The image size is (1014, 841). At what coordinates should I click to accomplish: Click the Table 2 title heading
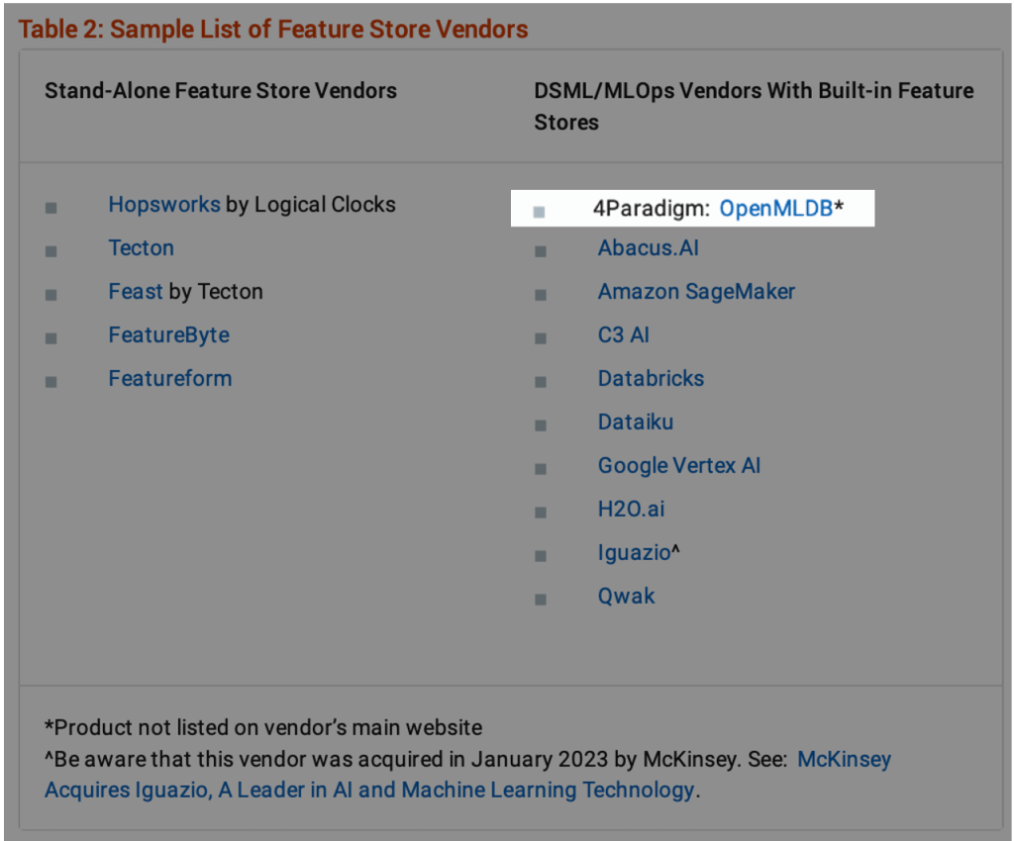273,30
